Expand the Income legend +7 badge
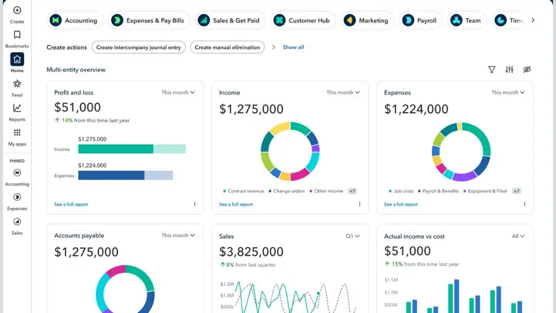The width and height of the screenshot is (556, 313). point(352,191)
